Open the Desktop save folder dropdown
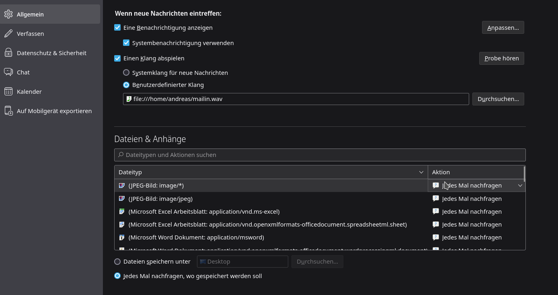The height and width of the screenshot is (295, 558). [x=242, y=262]
